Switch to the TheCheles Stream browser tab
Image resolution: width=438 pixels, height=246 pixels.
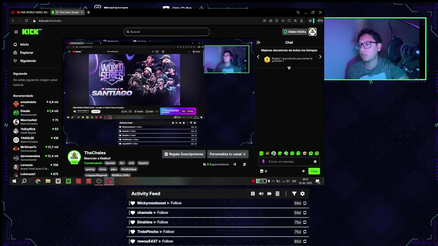coord(68,12)
